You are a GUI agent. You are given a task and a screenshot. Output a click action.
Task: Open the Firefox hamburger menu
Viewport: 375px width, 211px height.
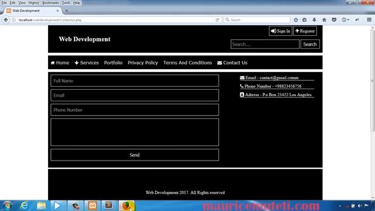[369, 20]
